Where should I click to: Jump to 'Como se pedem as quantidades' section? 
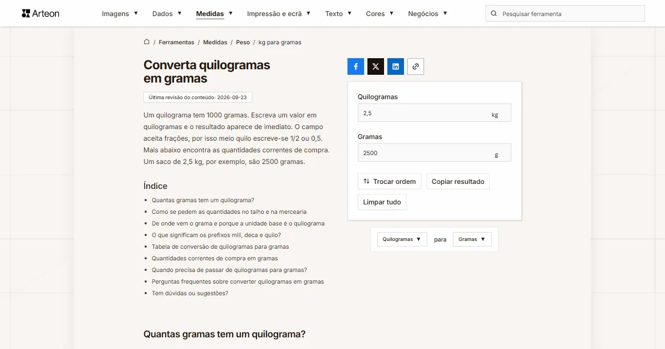[229, 212]
